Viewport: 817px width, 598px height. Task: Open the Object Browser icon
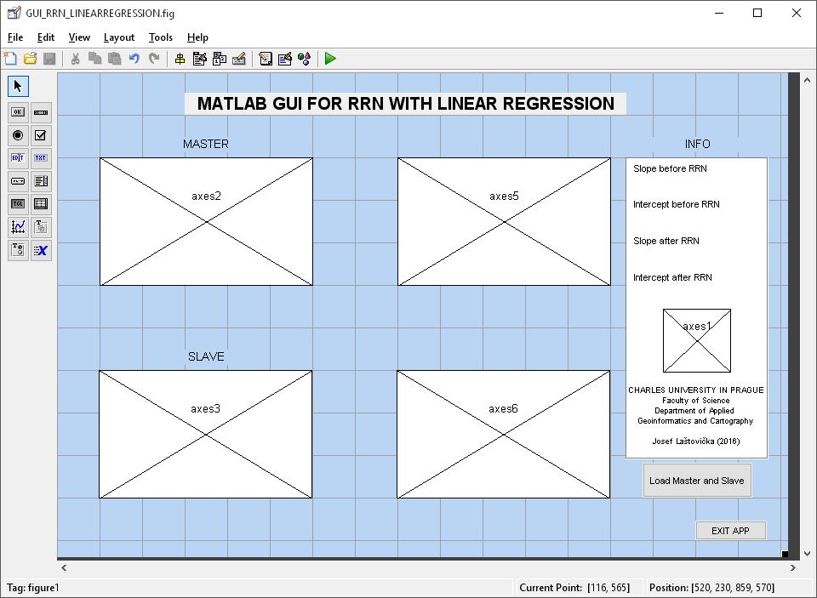pos(305,59)
